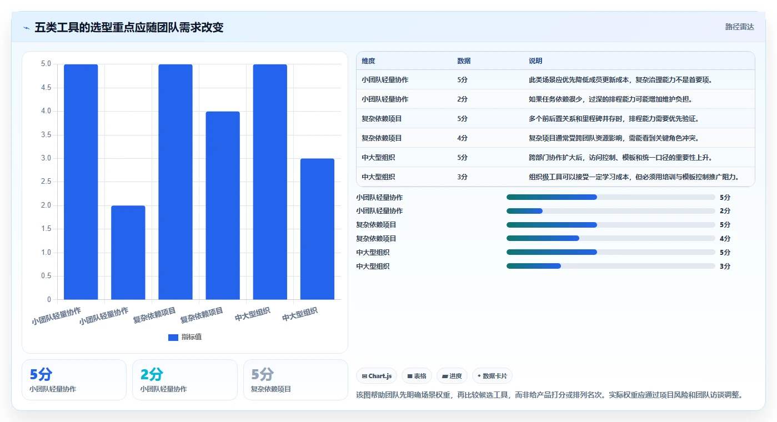Click the row text 如果任务依赖很少
This screenshot has width=777, height=422.
point(555,99)
